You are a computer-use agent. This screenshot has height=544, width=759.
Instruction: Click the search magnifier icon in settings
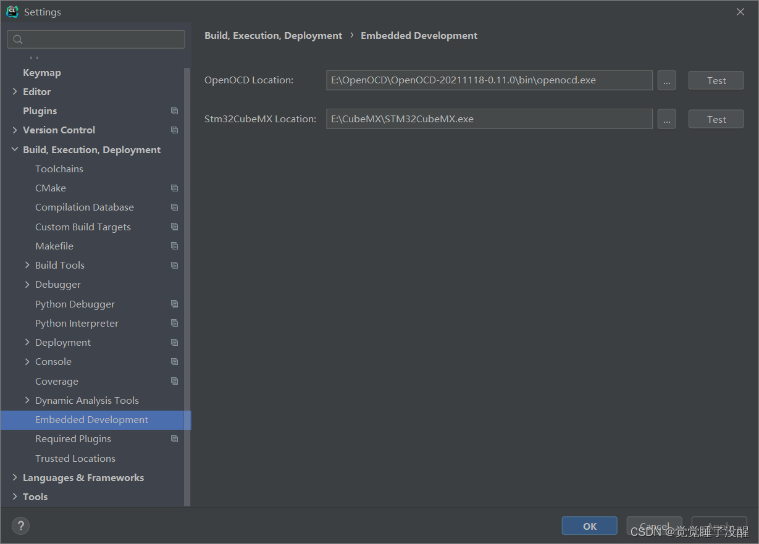pyautogui.click(x=18, y=40)
